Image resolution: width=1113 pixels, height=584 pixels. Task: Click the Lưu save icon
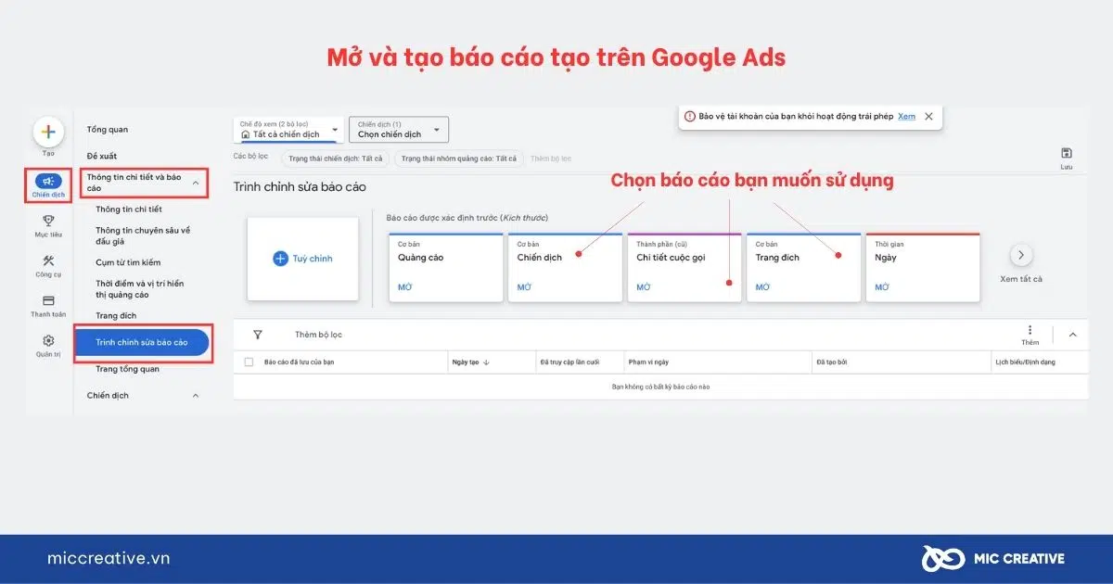1067,153
